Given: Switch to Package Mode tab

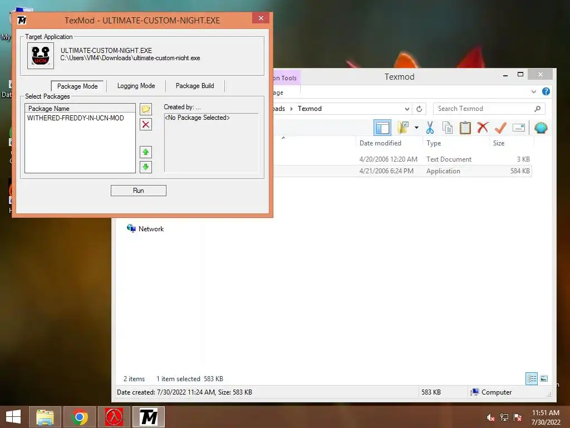Looking at the screenshot, I should [77, 86].
